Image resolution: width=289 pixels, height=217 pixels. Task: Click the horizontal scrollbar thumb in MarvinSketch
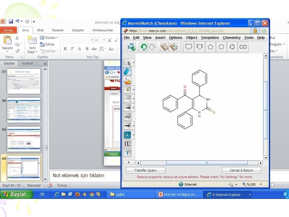point(207,163)
